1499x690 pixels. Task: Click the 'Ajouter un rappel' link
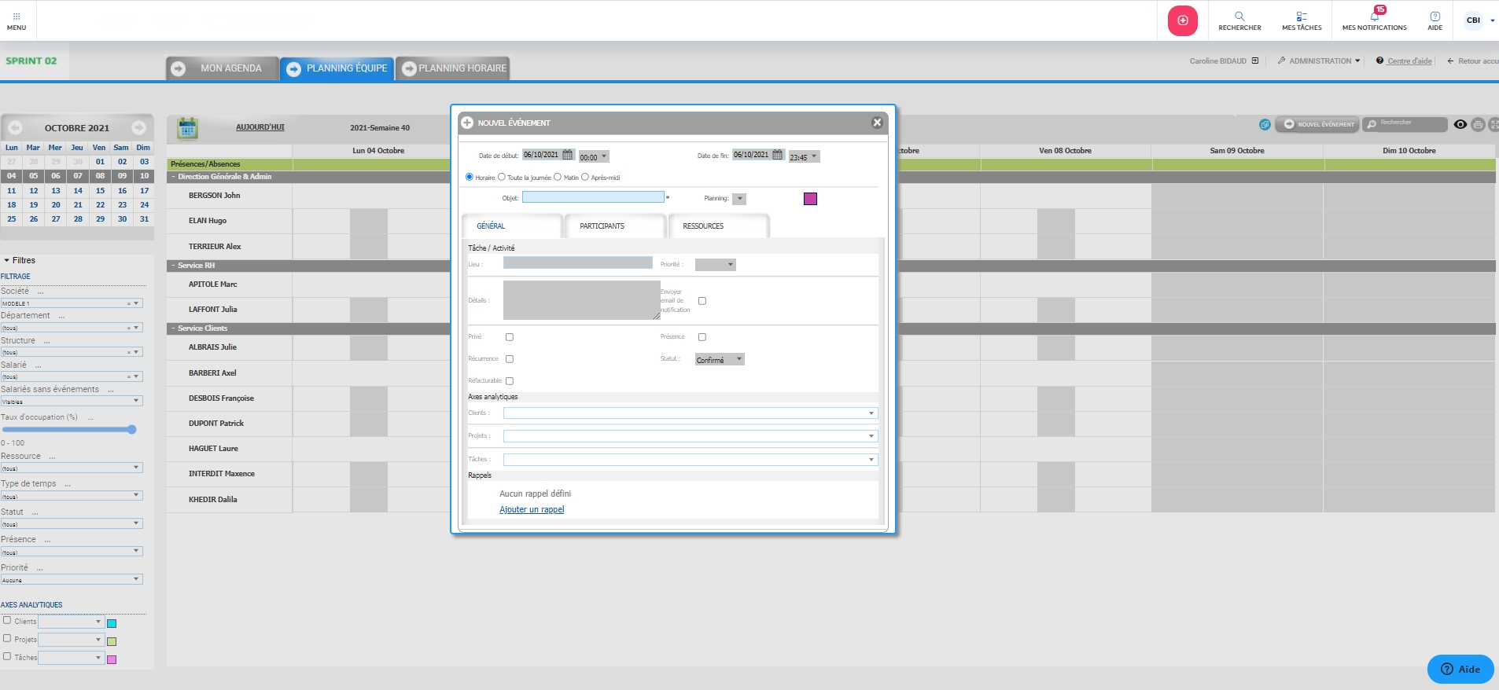click(x=532, y=510)
